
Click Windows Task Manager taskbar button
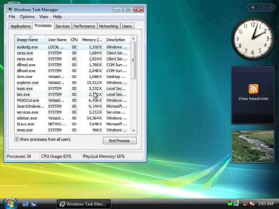click(x=84, y=204)
